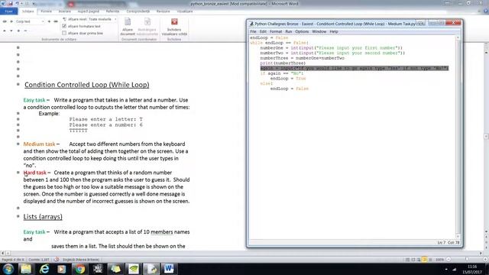Show hidden system tray icons arrow

point(446,269)
